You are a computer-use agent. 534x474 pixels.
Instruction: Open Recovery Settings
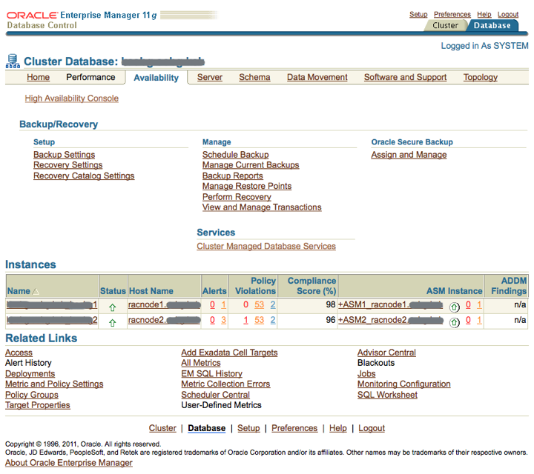pos(67,165)
